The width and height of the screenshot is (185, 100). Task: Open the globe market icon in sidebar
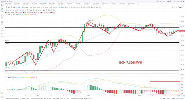pos(2,5)
